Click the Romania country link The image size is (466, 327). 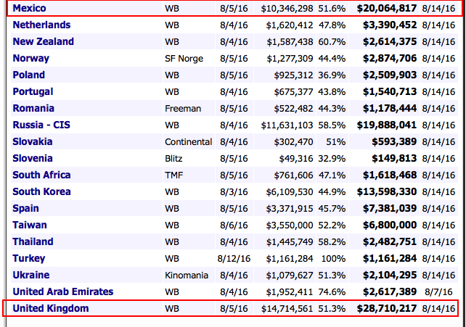coord(33,108)
